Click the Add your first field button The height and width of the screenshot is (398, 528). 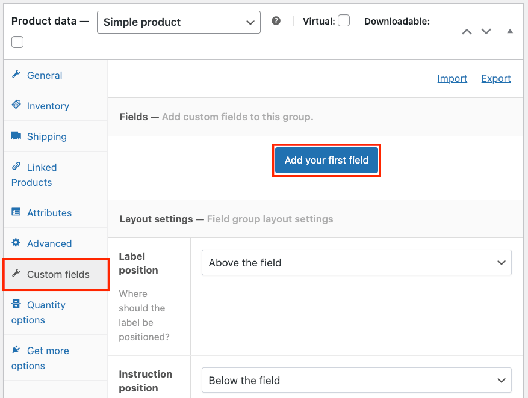coord(326,160)
